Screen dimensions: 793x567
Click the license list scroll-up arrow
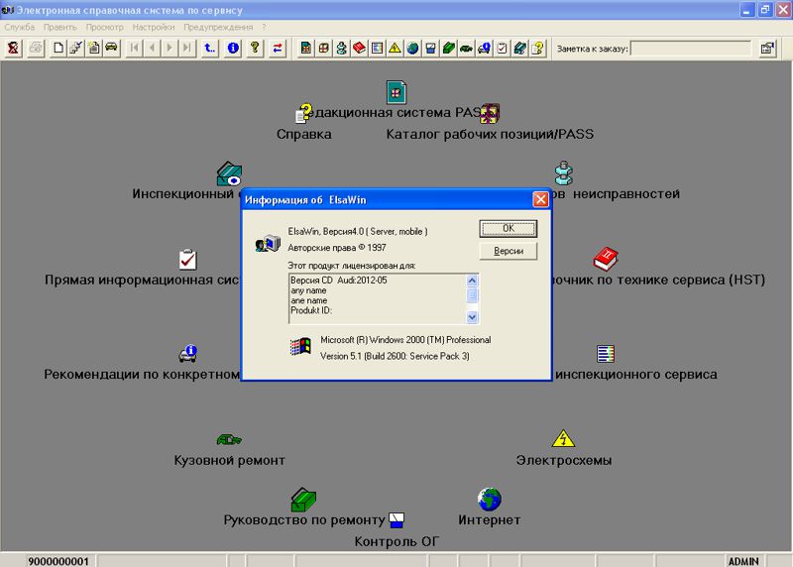coord(472,281)
